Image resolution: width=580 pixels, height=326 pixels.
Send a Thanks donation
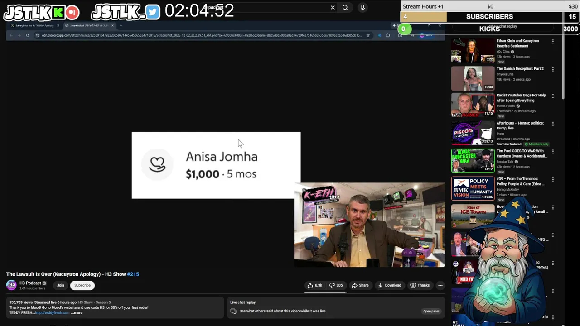click(420, 285)
